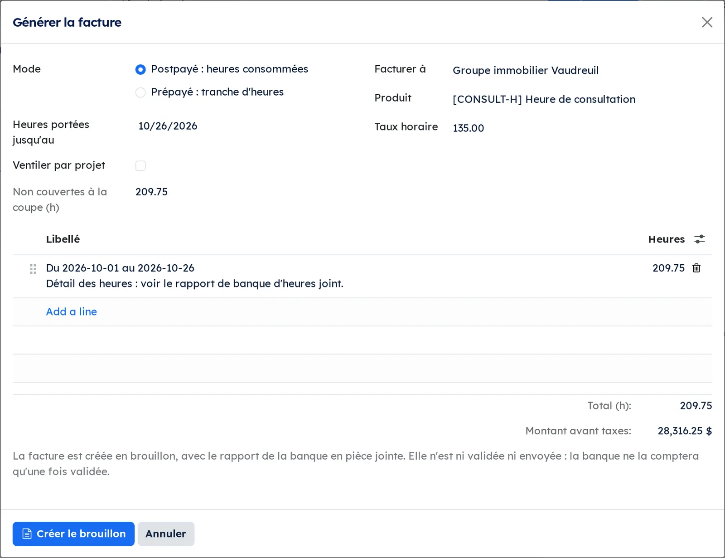Select Prépayé : tranche d'heures mode
725x558 pixels.
pos(140,92)
